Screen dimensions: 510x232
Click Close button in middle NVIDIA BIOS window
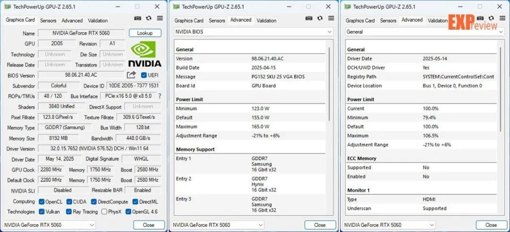coord(320,225)
